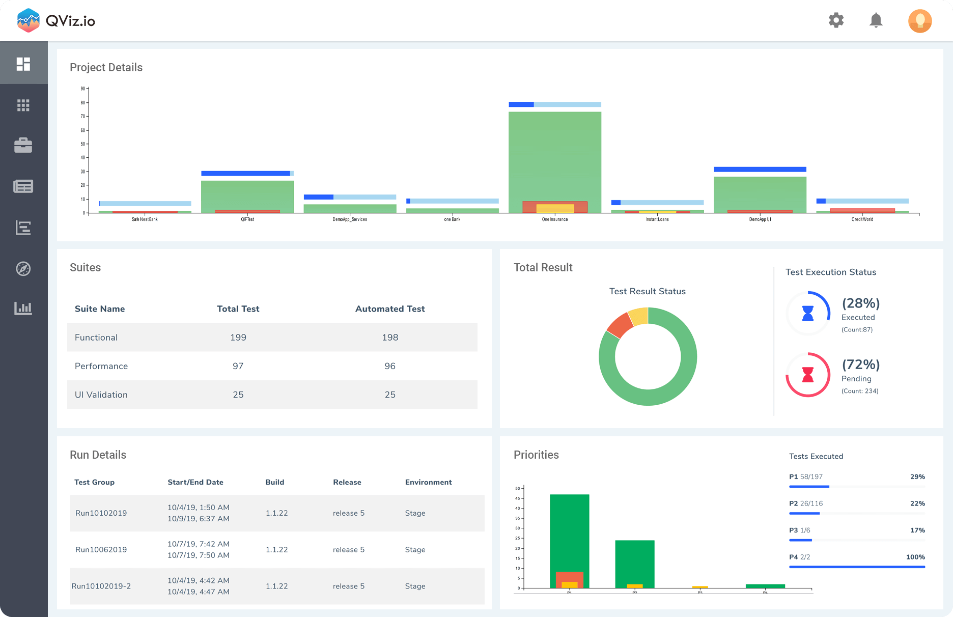
Task: Open the compass explore icon
Action: click(x=23, y=268)
